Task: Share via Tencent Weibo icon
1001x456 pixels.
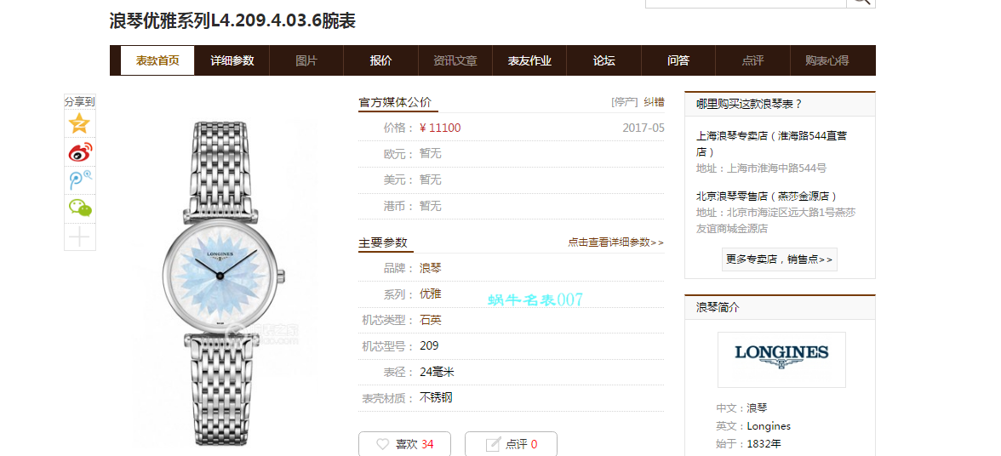Action: pos(80,180)
